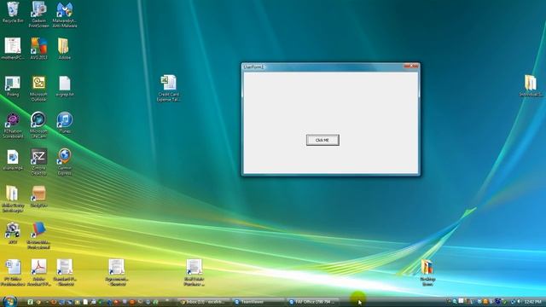Select the colorful binder icon near bottom right
546x307 pixels.
coord(427,273)
